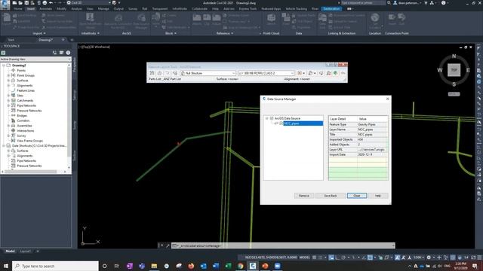Toggle the NCC_pipes layer checkbox
Image resolution: width=483 pixels, height=271 pixels.
point(281,123)
